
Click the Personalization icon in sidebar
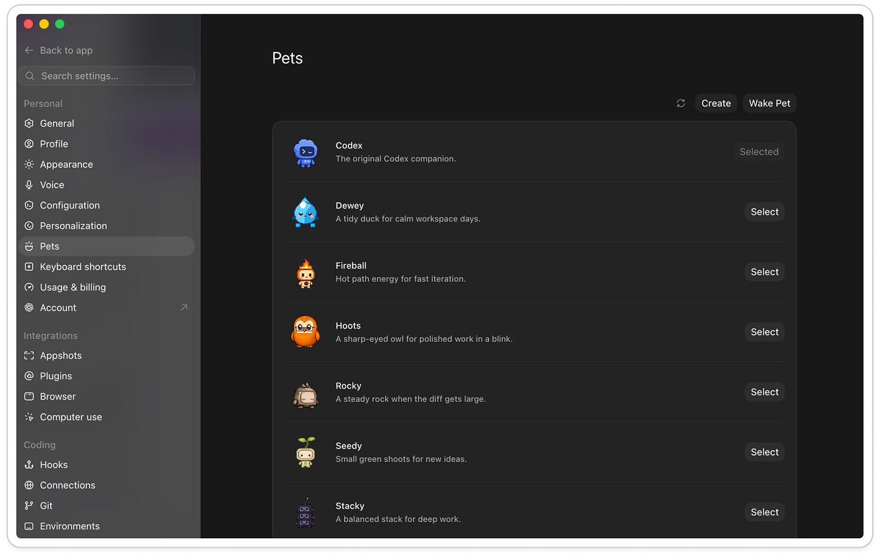click(x=29, y=226)
